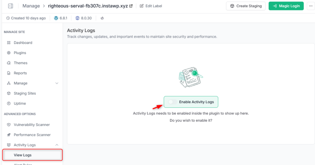
Task: Click the Performance Scanner rocket icon
Action: pos(9,135)
